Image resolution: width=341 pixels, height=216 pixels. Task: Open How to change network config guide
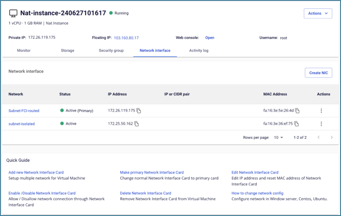[x=257, y=193]
